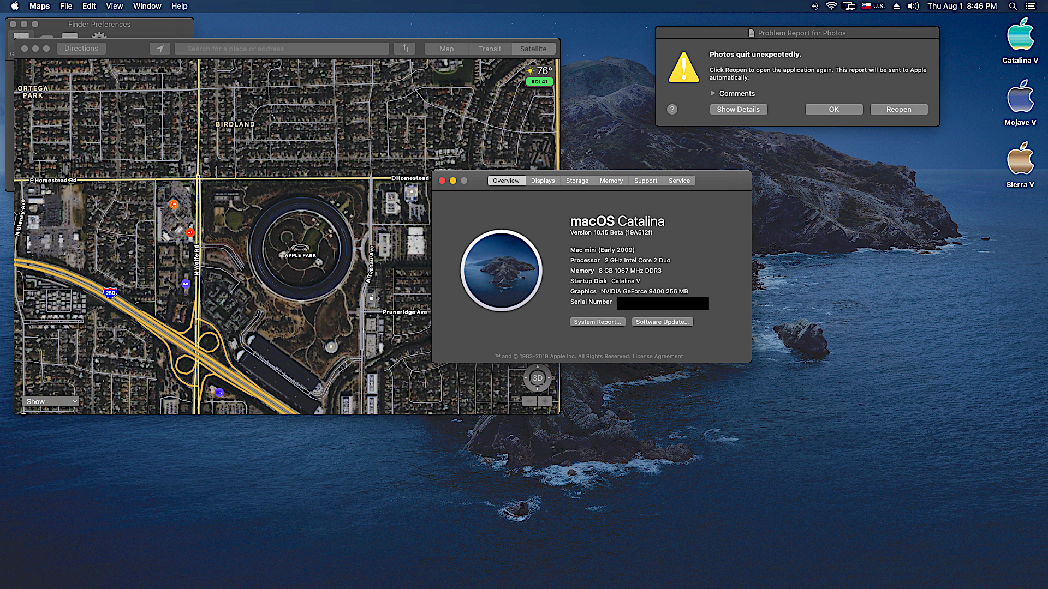
Task: Open the Help menu
Action: (179, 6)
